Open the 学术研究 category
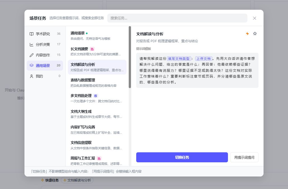Image resolution: width=288 pixels, height=189 pixels. [x=45, y=34]
